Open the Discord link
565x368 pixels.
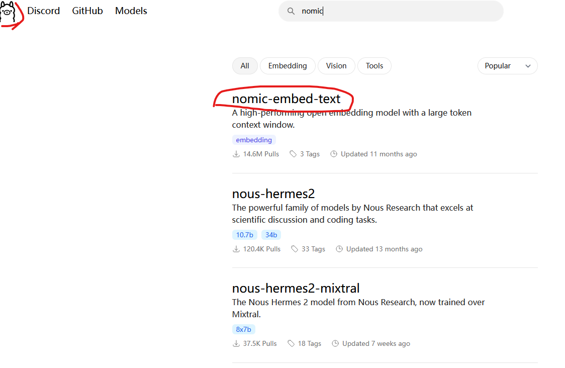pyautogui.click(x=44, y=11)
